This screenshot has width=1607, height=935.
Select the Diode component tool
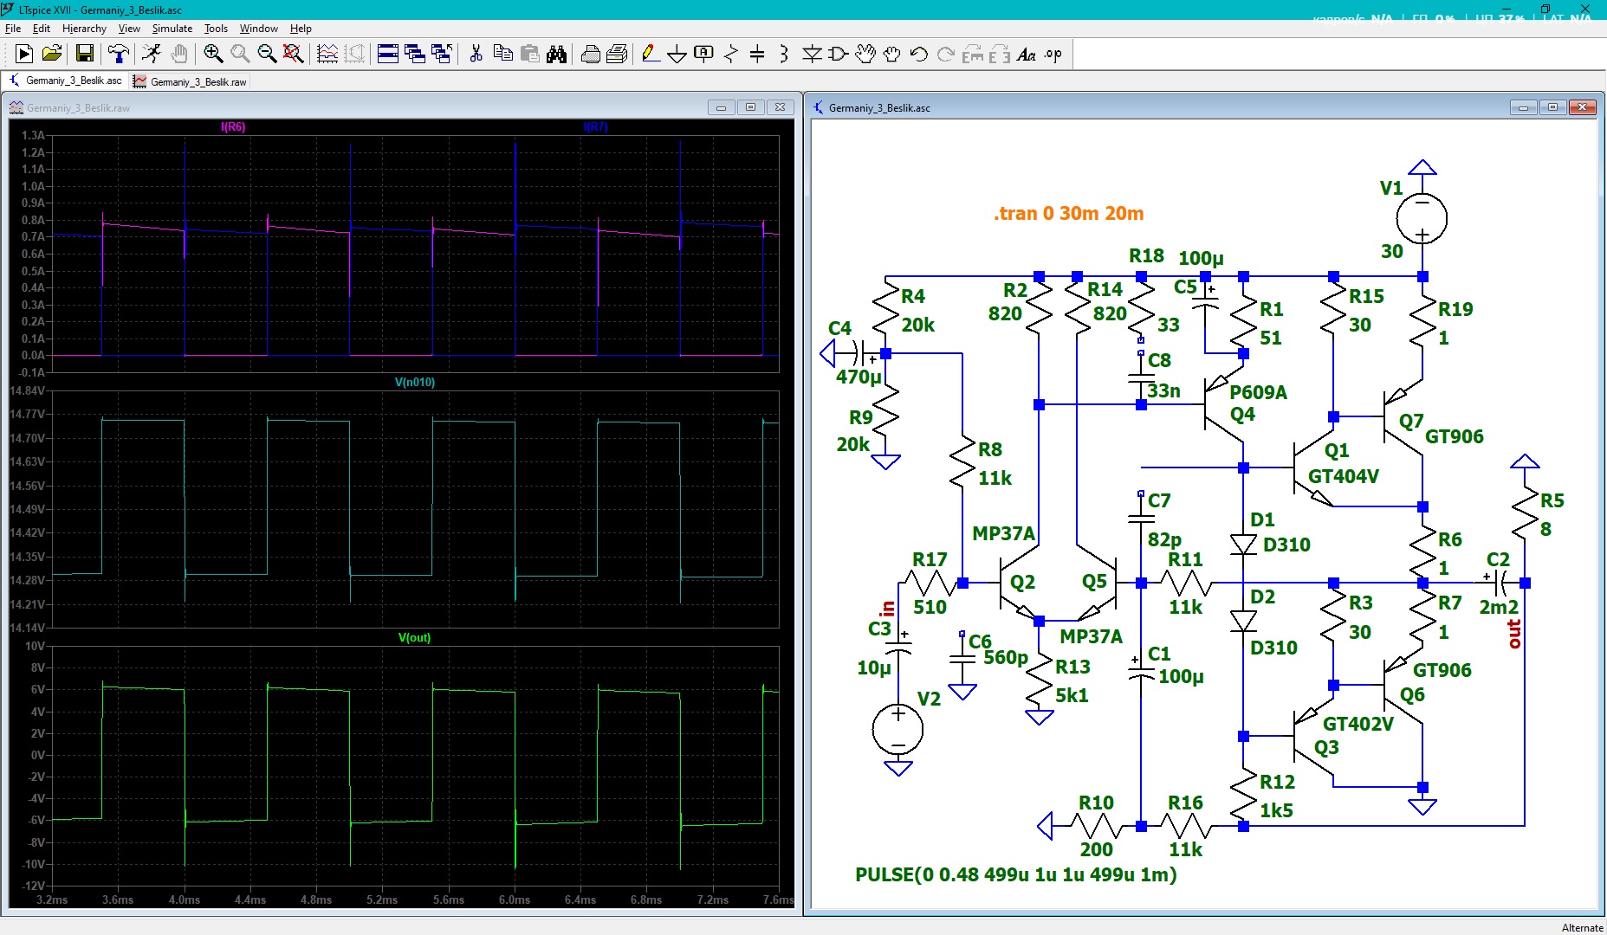812,54
